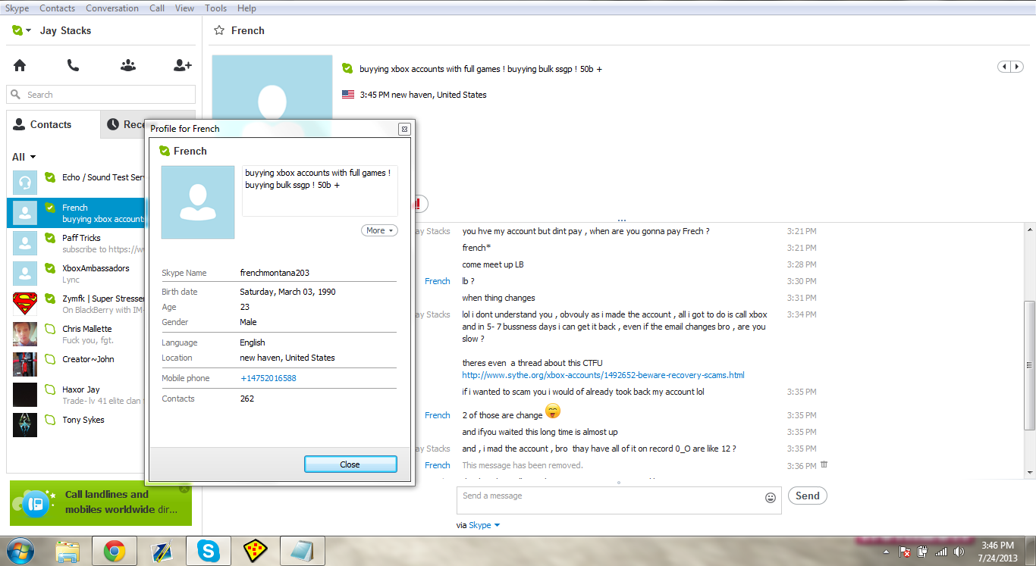This screenshot has height=566, width=1036.
Task: Open the Conversation menu
Action: click(x=112, y=8)
